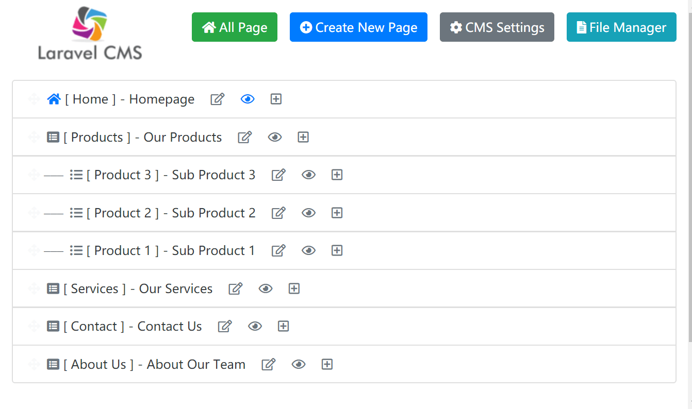Screen dimensions: 692x409
Task: Open the File Manager
Action: [x=621, y=27]
